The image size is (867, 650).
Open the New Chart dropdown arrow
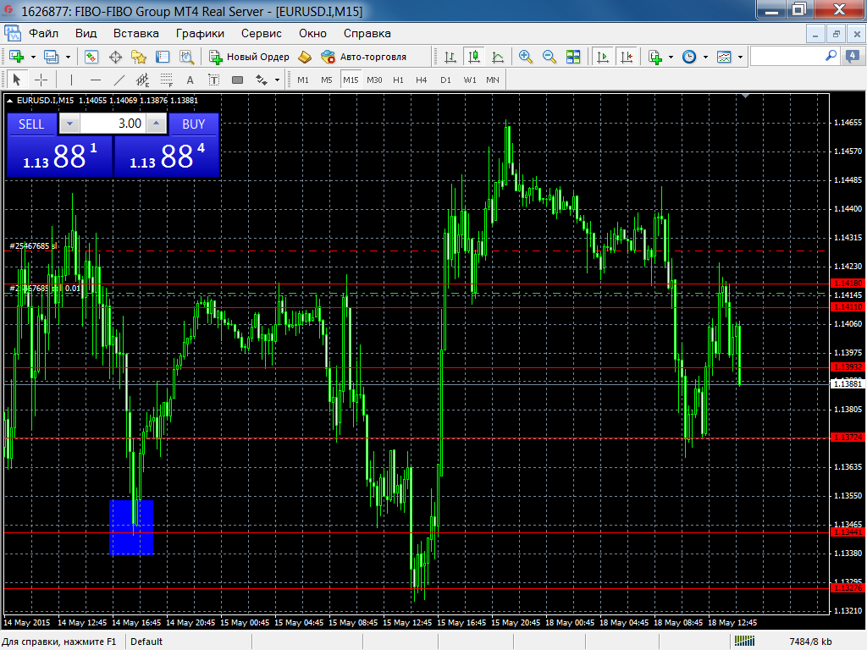pyautogui.click(x=33, y=57)
